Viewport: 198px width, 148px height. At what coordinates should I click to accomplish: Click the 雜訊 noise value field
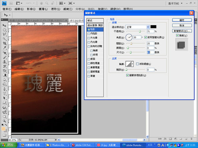pos(150,69)
